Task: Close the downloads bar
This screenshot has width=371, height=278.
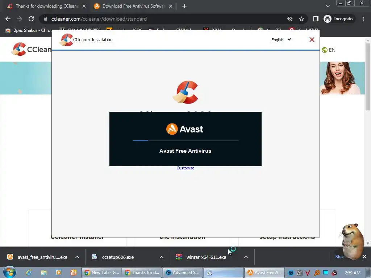Action: 364,257
